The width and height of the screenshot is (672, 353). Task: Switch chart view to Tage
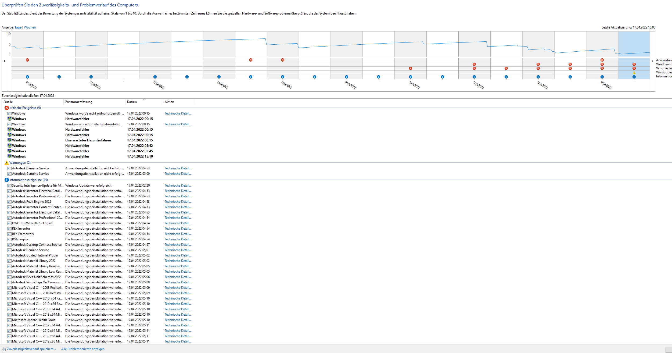coord(18,27)
